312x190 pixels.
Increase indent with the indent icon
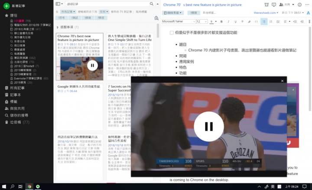(x=302, y=22)
